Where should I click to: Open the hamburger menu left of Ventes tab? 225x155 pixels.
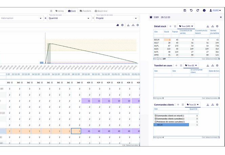click(x=51, y=11)
